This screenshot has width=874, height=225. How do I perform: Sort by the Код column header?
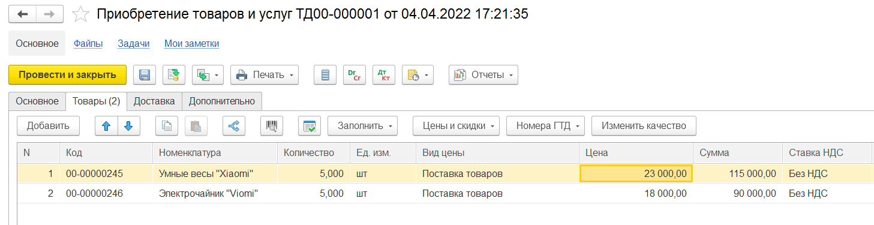pos(106,153)
